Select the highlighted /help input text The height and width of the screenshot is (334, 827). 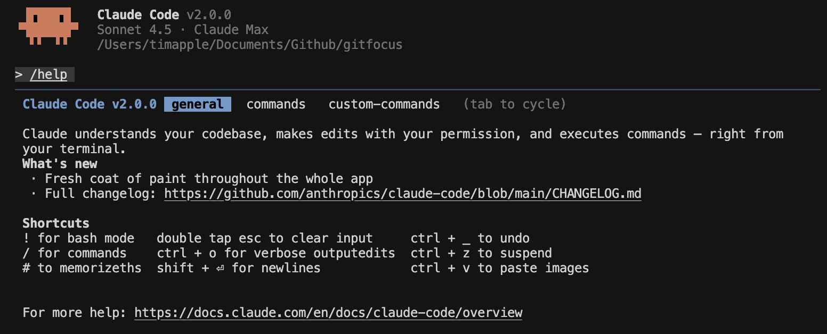50,74
